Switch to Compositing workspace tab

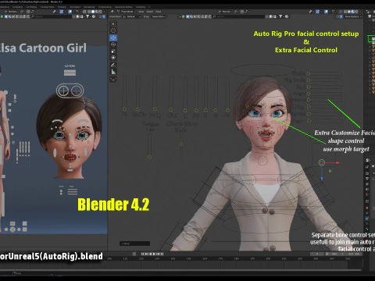point(105,7)
